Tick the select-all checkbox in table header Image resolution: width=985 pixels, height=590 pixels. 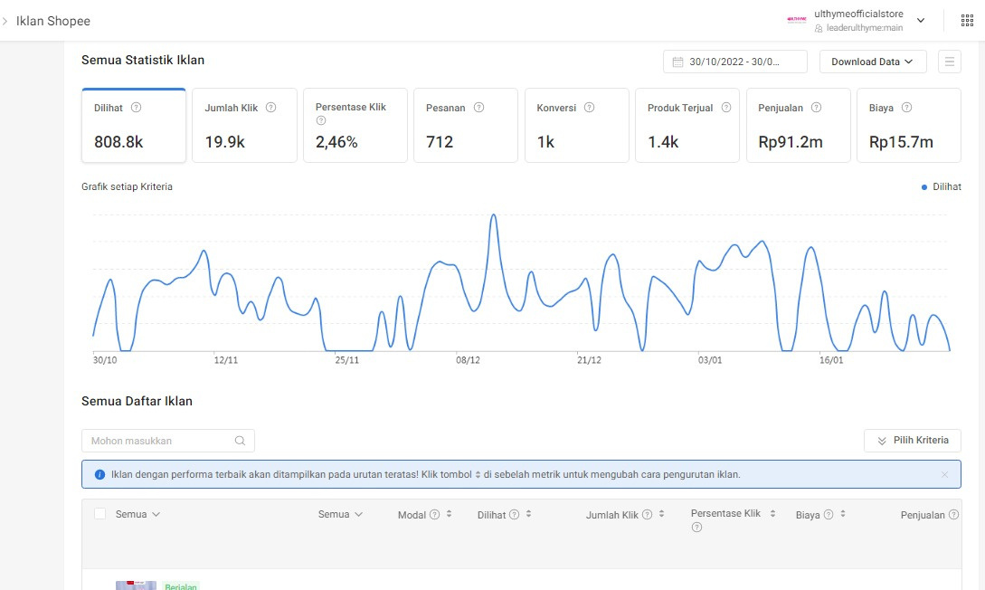100,514
